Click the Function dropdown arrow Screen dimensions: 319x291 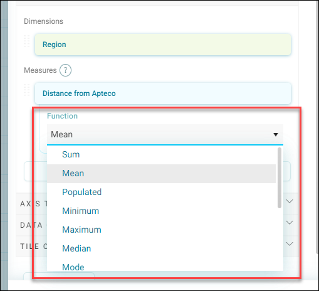pyautogui.click(x=276, y=134)
